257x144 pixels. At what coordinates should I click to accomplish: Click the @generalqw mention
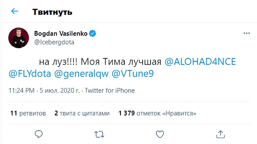pos(81,75)
